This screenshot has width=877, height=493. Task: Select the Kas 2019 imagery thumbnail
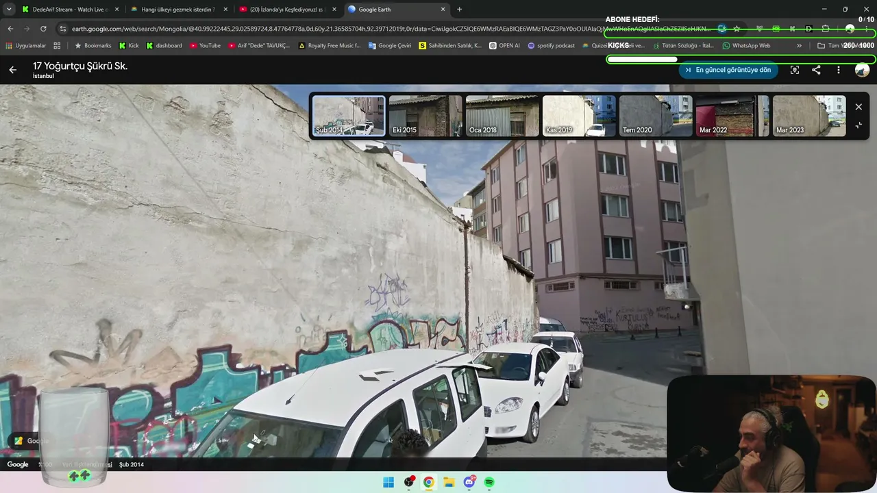579,116
